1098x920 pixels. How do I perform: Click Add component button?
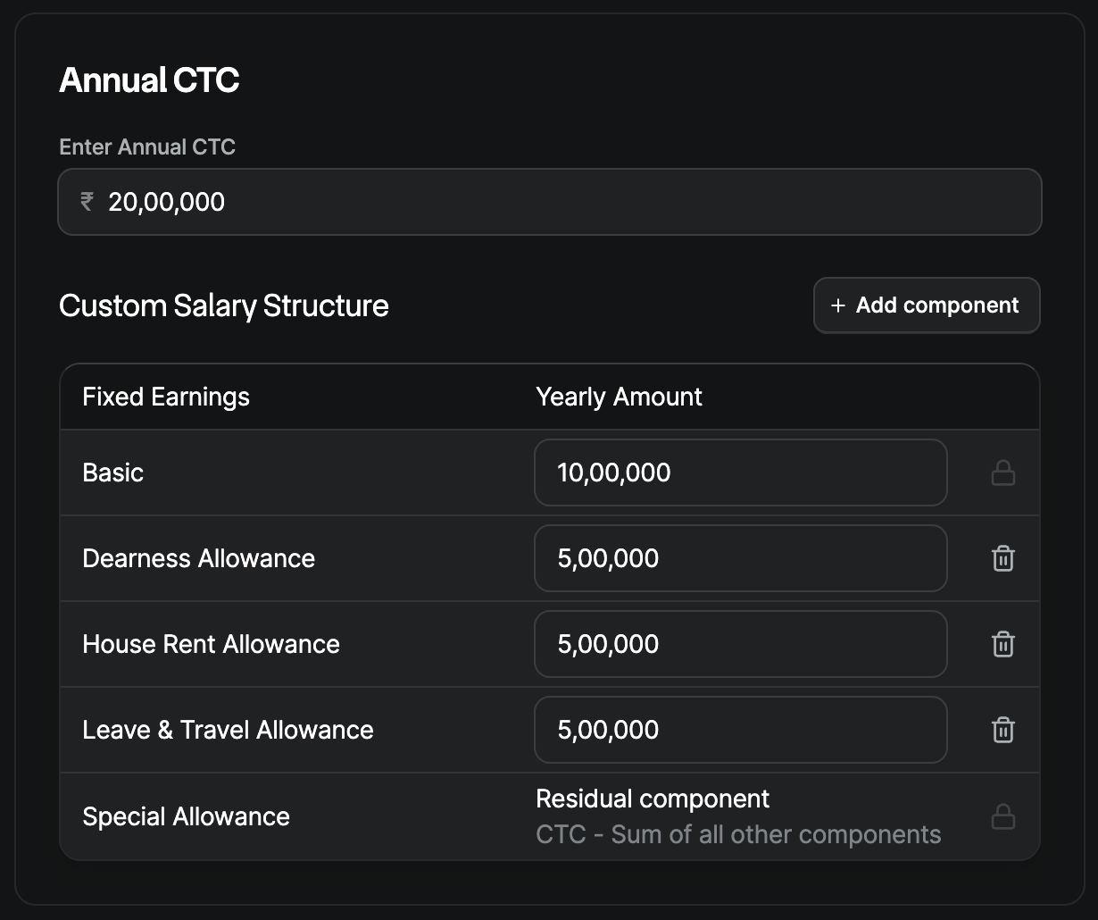click(x=927, y=305)
